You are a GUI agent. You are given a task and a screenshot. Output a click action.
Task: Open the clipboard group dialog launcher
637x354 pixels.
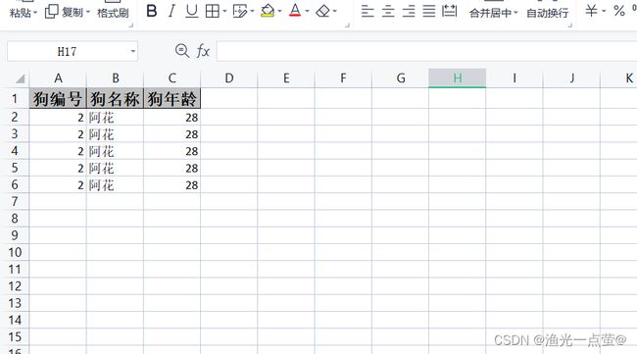point(130,25)
